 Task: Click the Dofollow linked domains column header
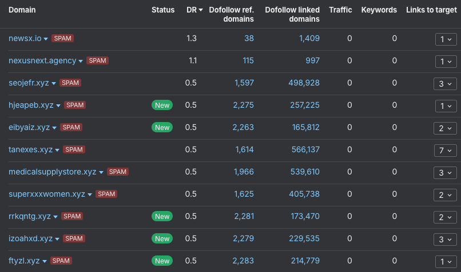point(292,14)
